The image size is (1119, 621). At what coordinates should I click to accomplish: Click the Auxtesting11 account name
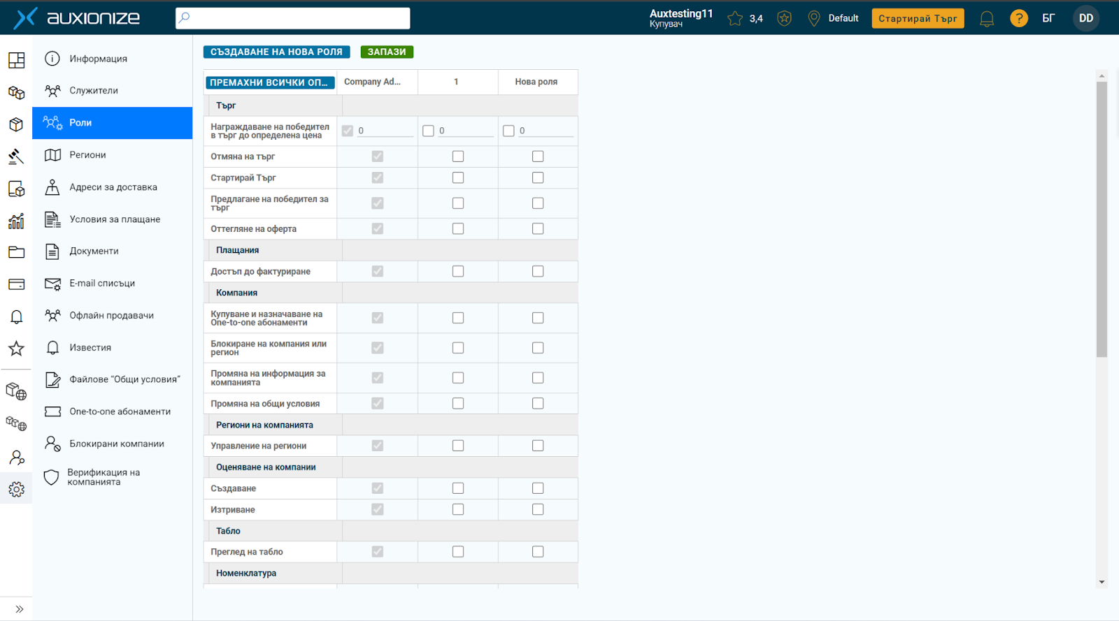point(680,13)
